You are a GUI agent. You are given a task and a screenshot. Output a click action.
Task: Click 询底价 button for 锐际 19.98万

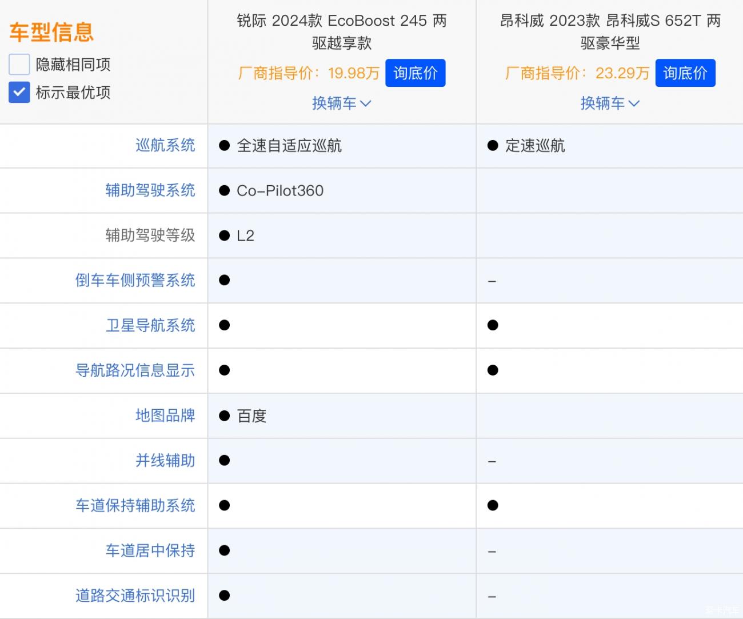(416, 73)
